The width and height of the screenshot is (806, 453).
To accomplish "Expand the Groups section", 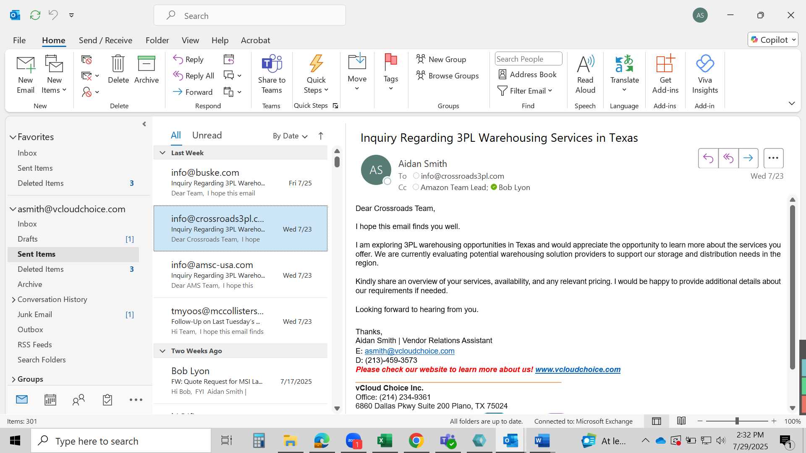I will coord(13,379).
